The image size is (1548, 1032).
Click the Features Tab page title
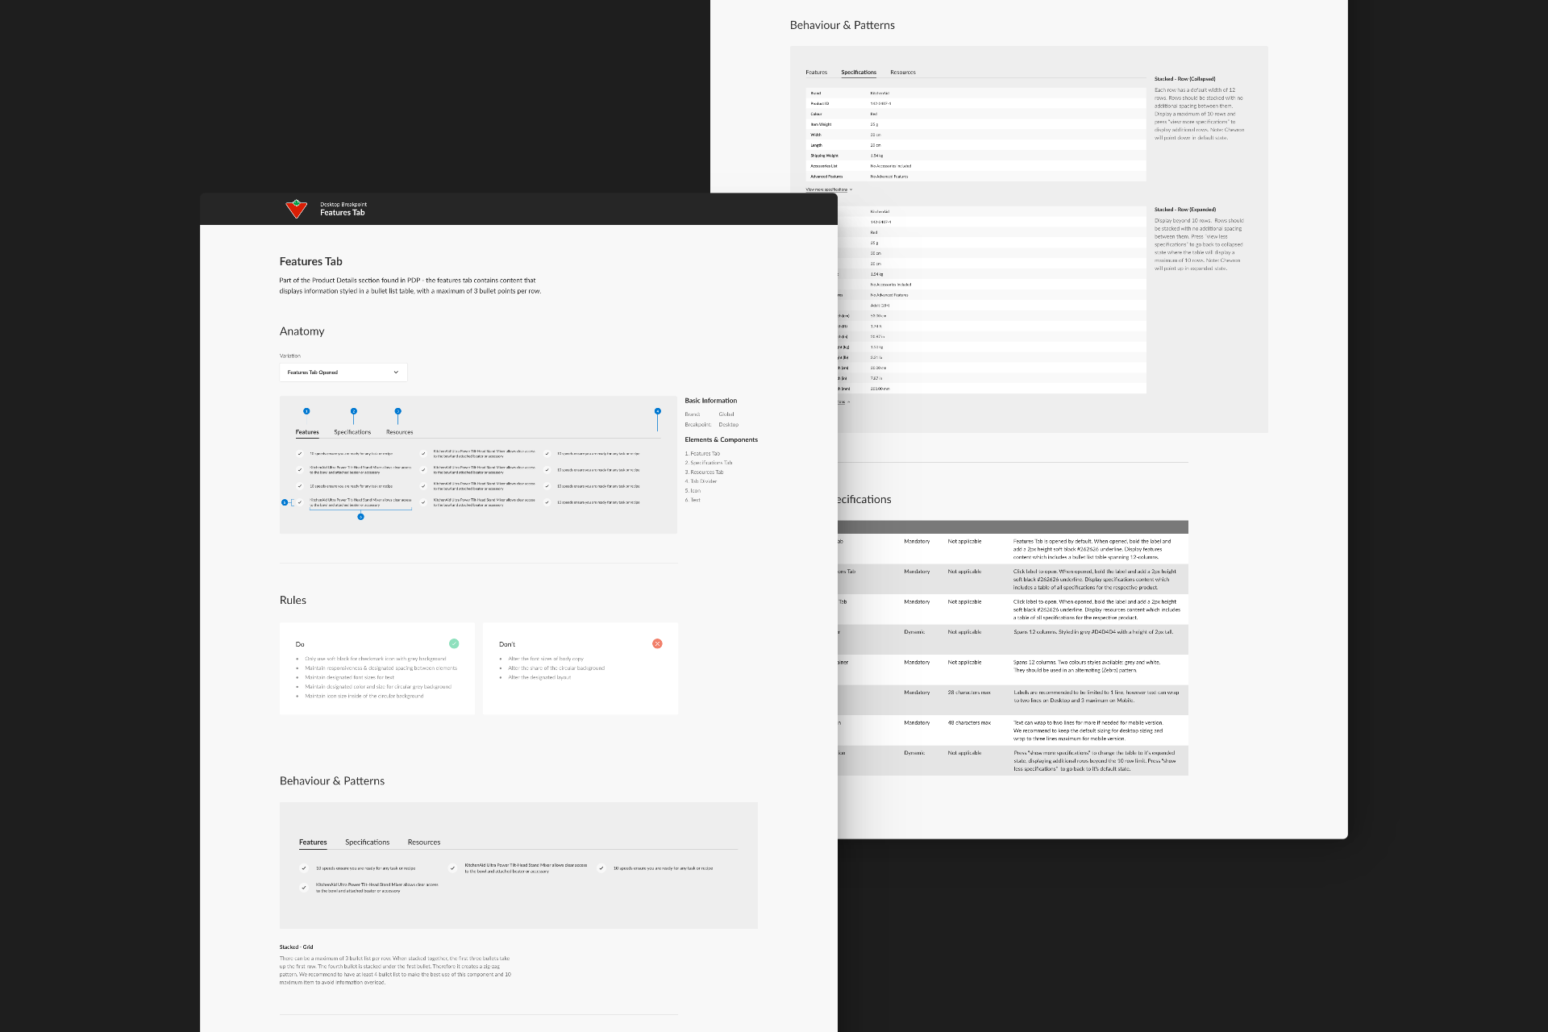[310, 261]
